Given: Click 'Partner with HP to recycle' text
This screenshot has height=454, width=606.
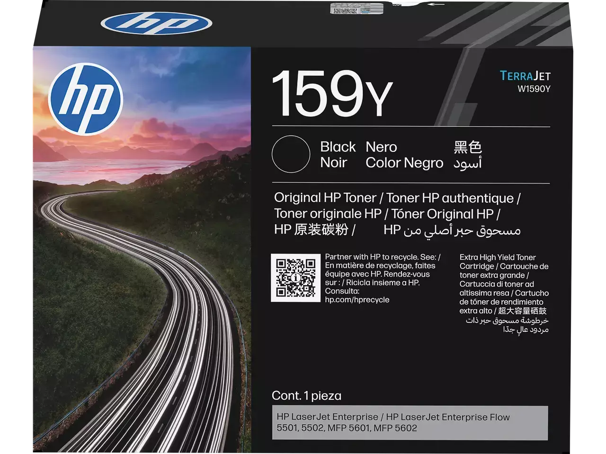Looking at the screenshot, I should (371, 257).
